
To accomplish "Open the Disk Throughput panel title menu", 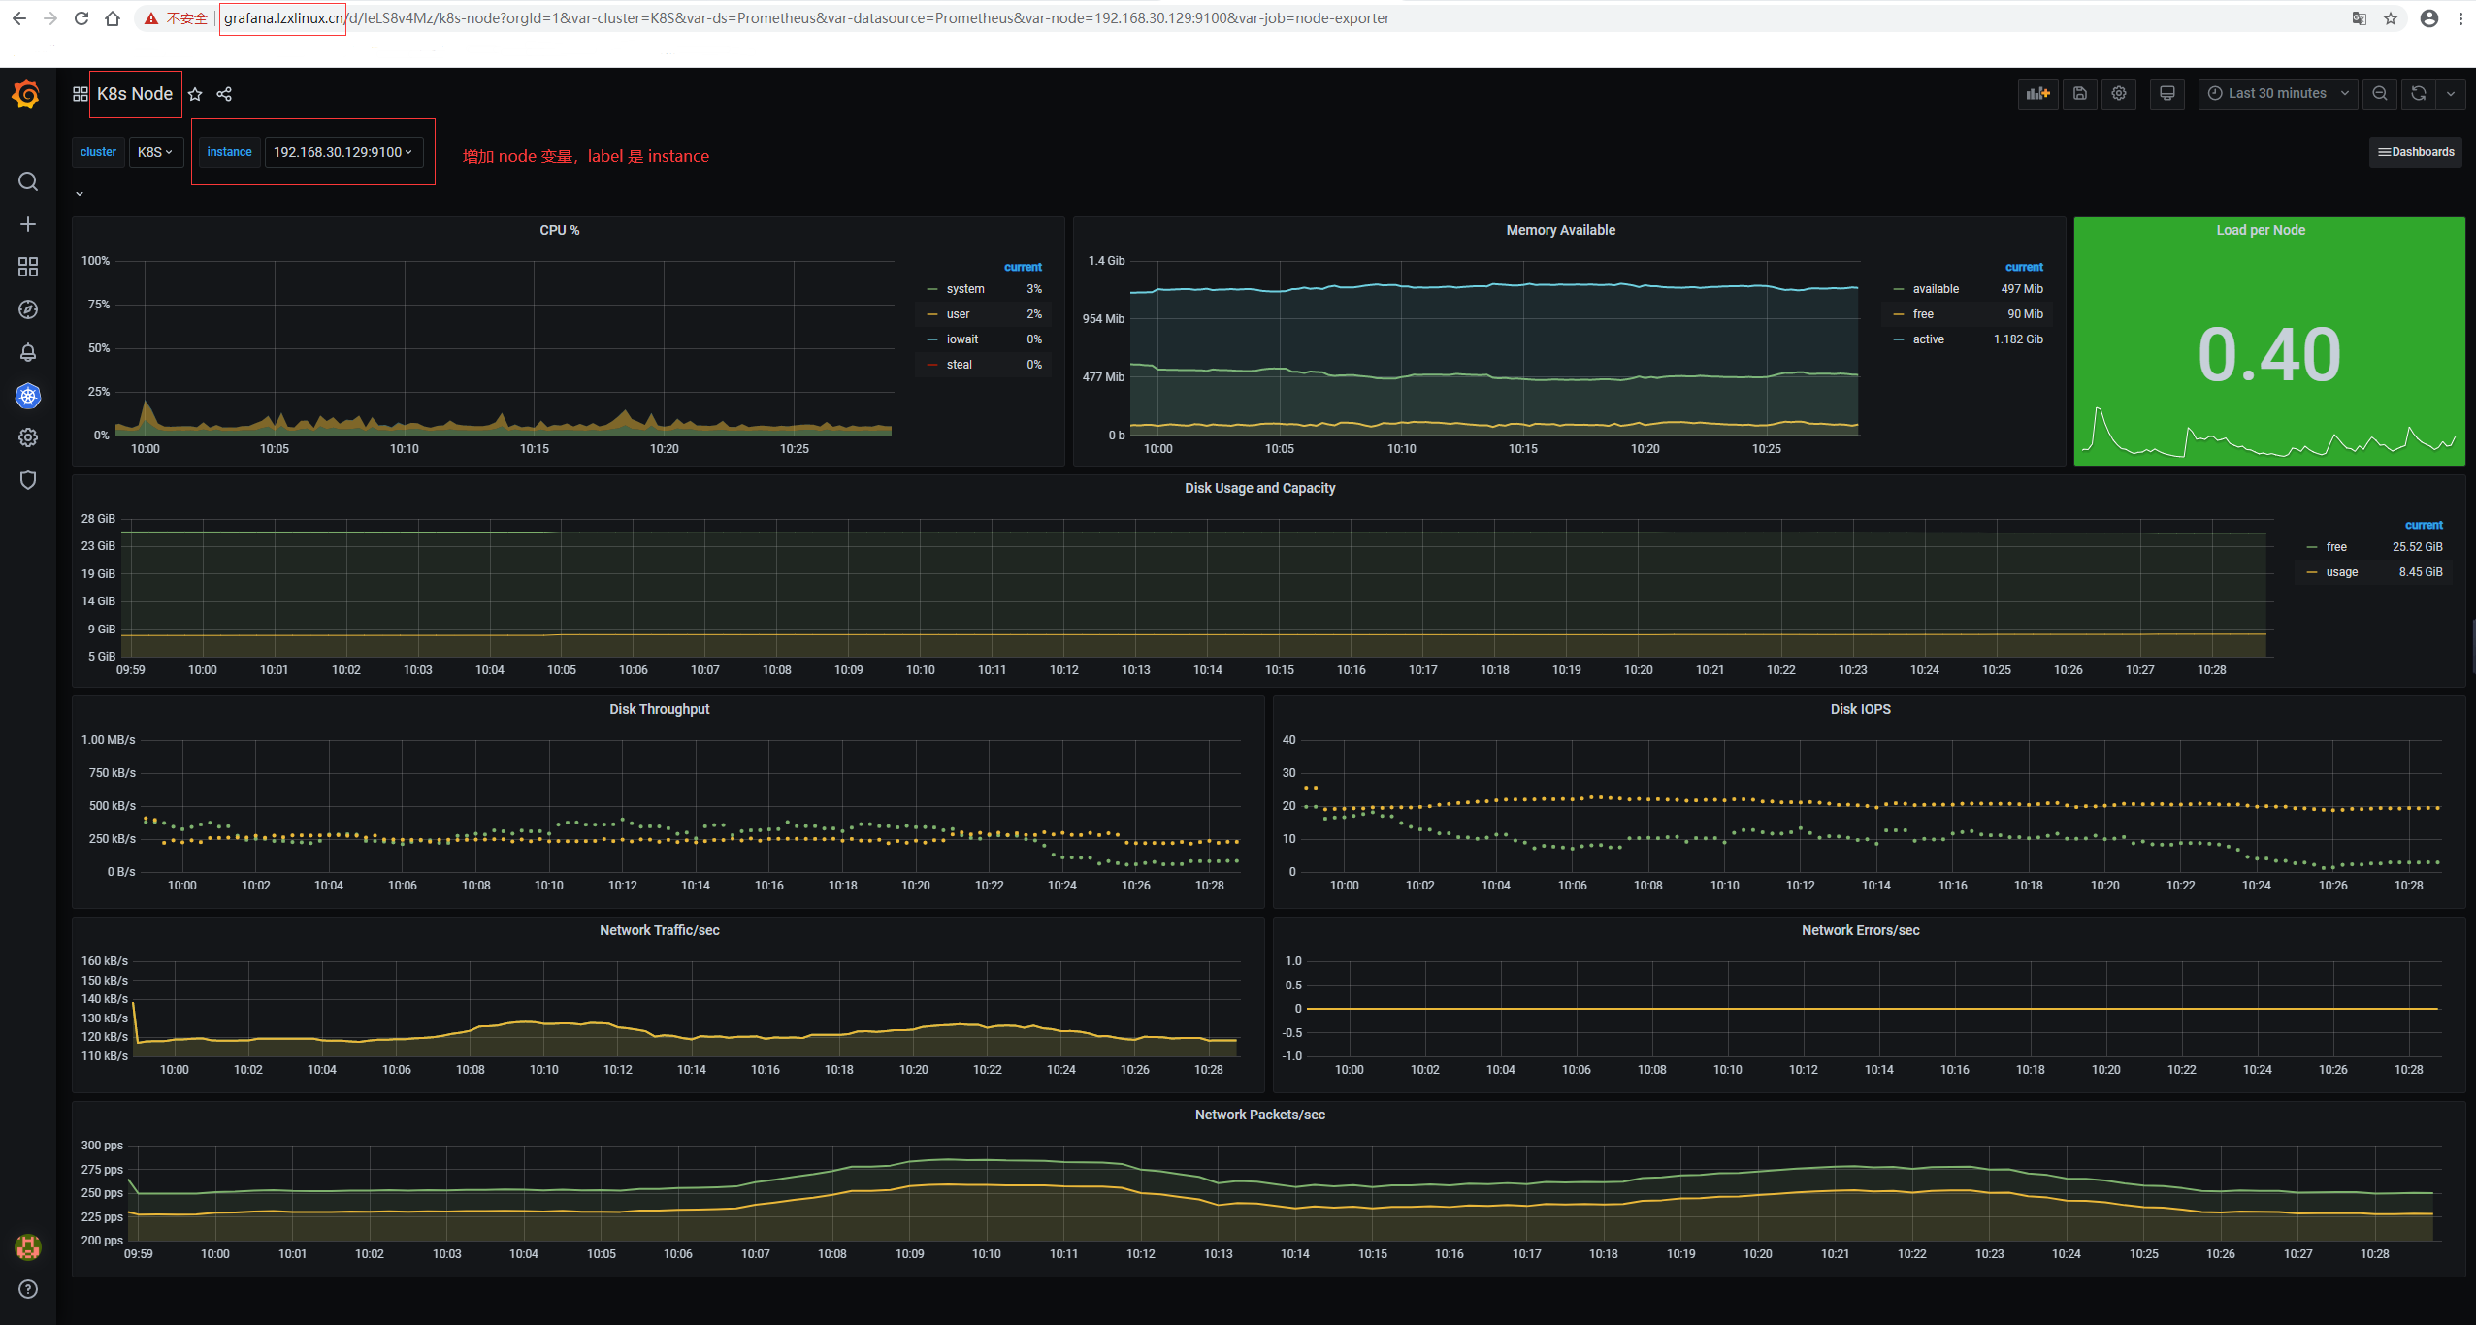I will [x=659, y=709].
